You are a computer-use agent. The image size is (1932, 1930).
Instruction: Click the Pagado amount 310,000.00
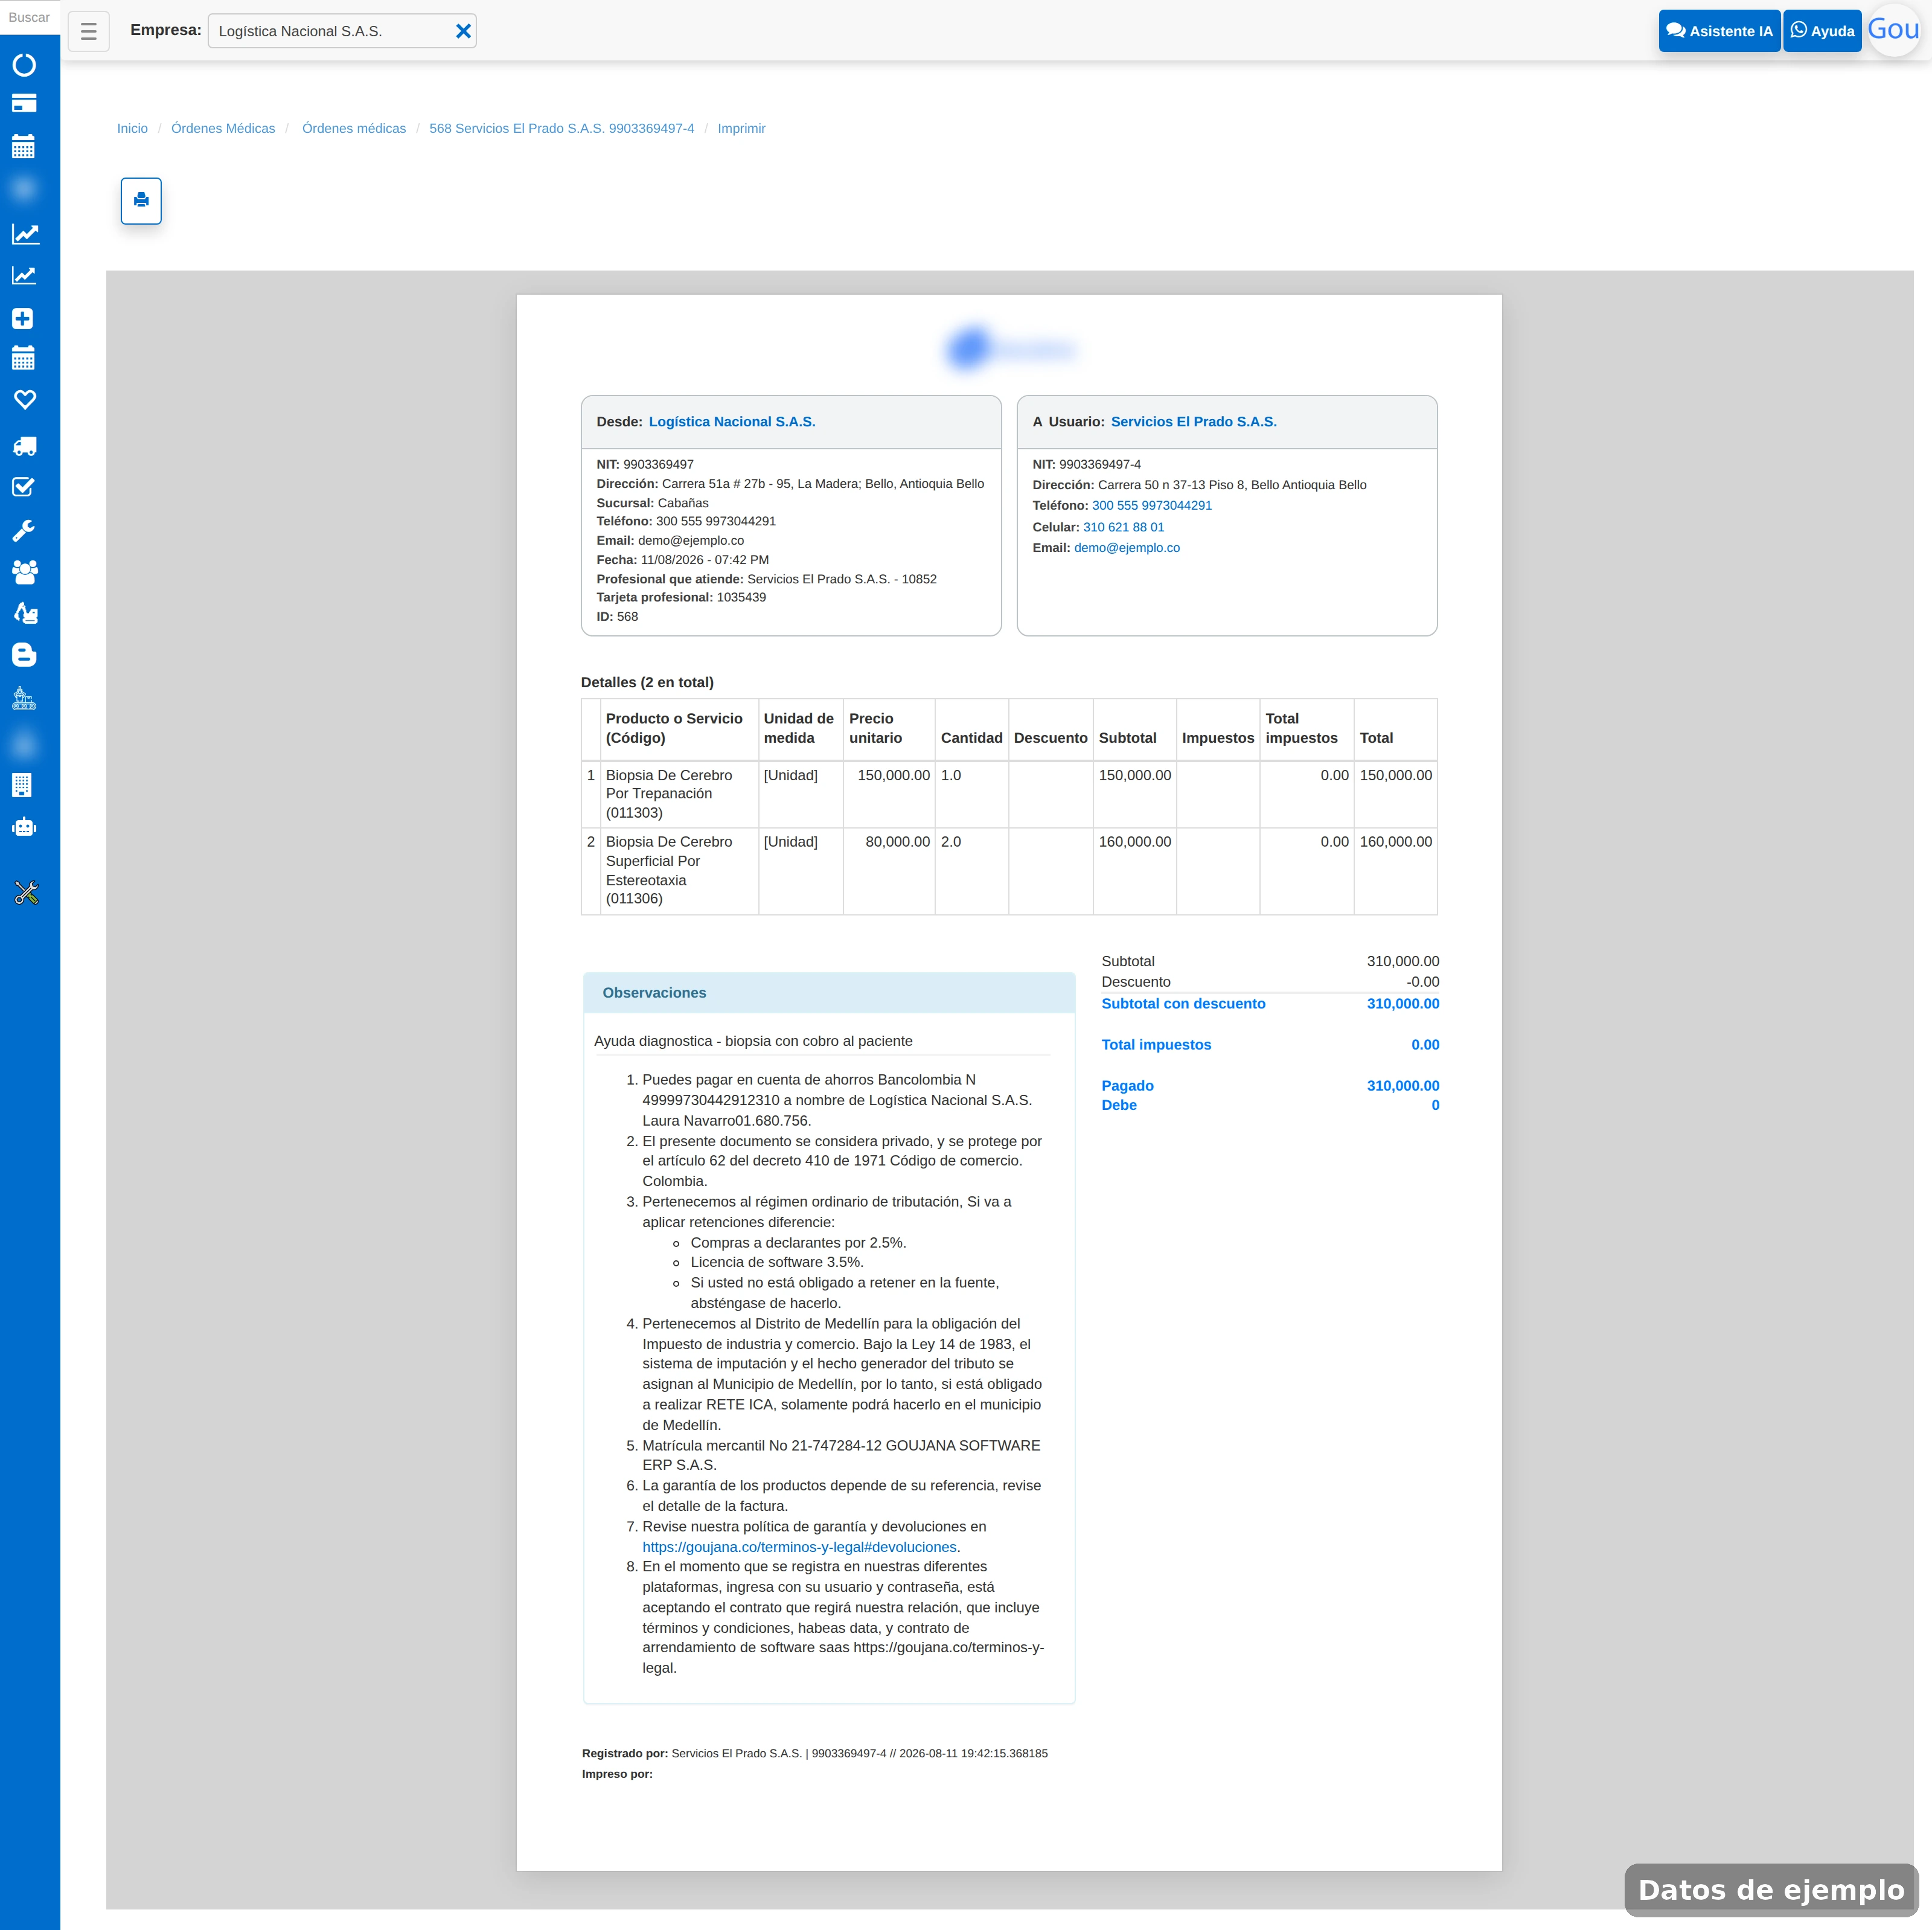click(1403, 1086)
